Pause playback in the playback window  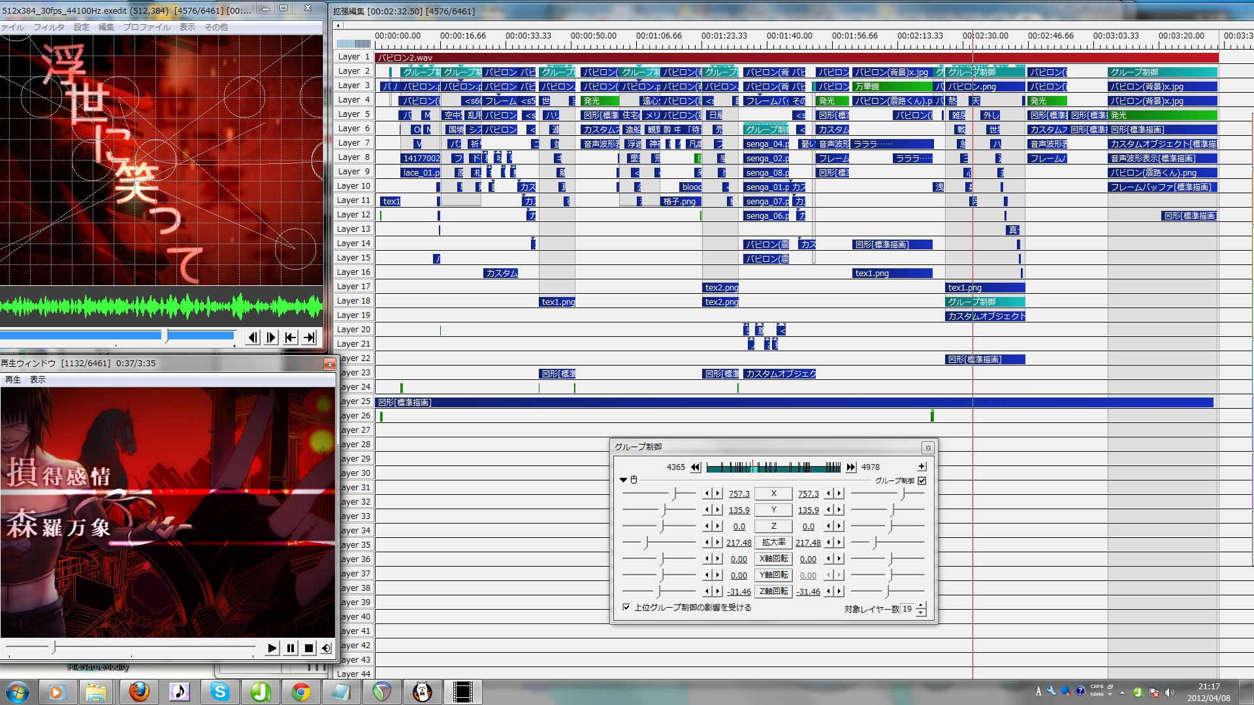(291, 648)
